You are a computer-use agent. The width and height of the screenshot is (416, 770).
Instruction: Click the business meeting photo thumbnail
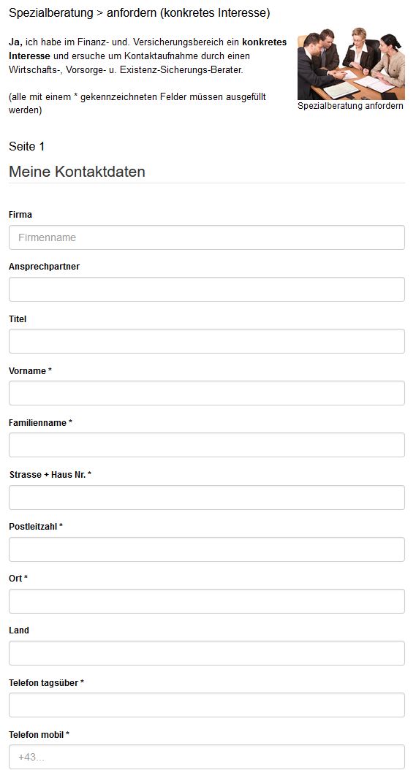[x=351, y=64]
